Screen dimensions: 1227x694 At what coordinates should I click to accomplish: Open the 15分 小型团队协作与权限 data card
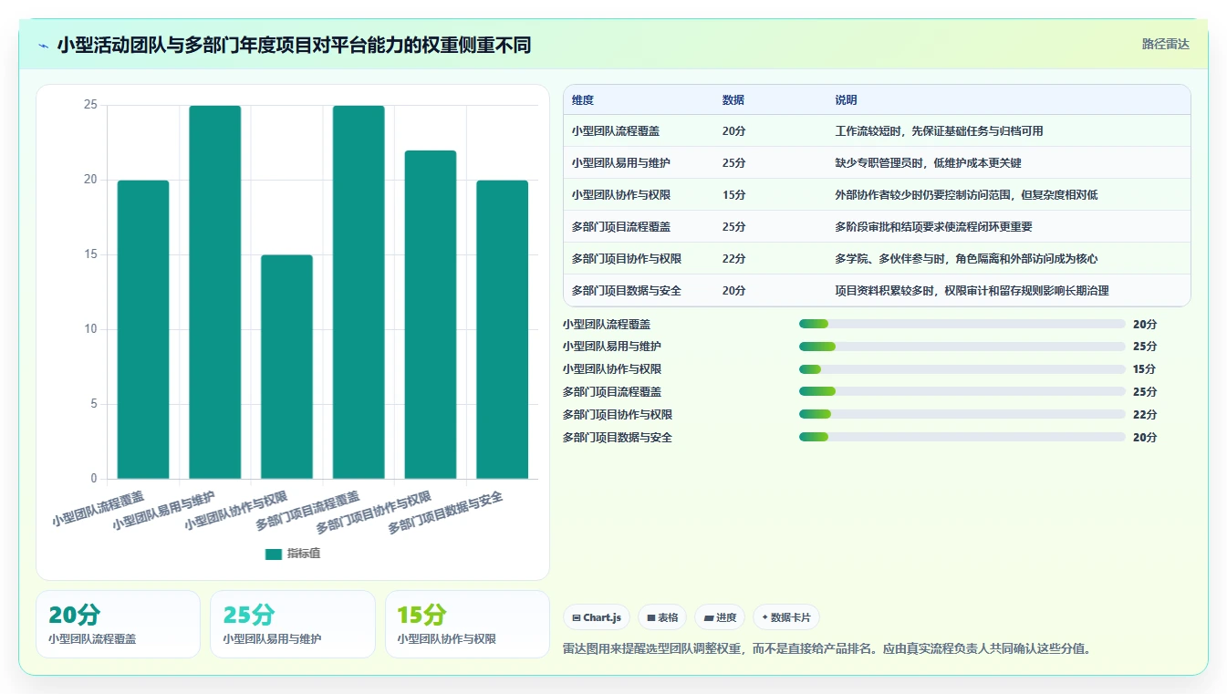[467, 624]
